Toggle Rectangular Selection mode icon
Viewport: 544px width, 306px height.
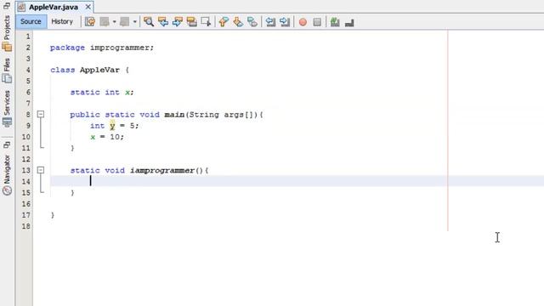click(x=206, y=22)
